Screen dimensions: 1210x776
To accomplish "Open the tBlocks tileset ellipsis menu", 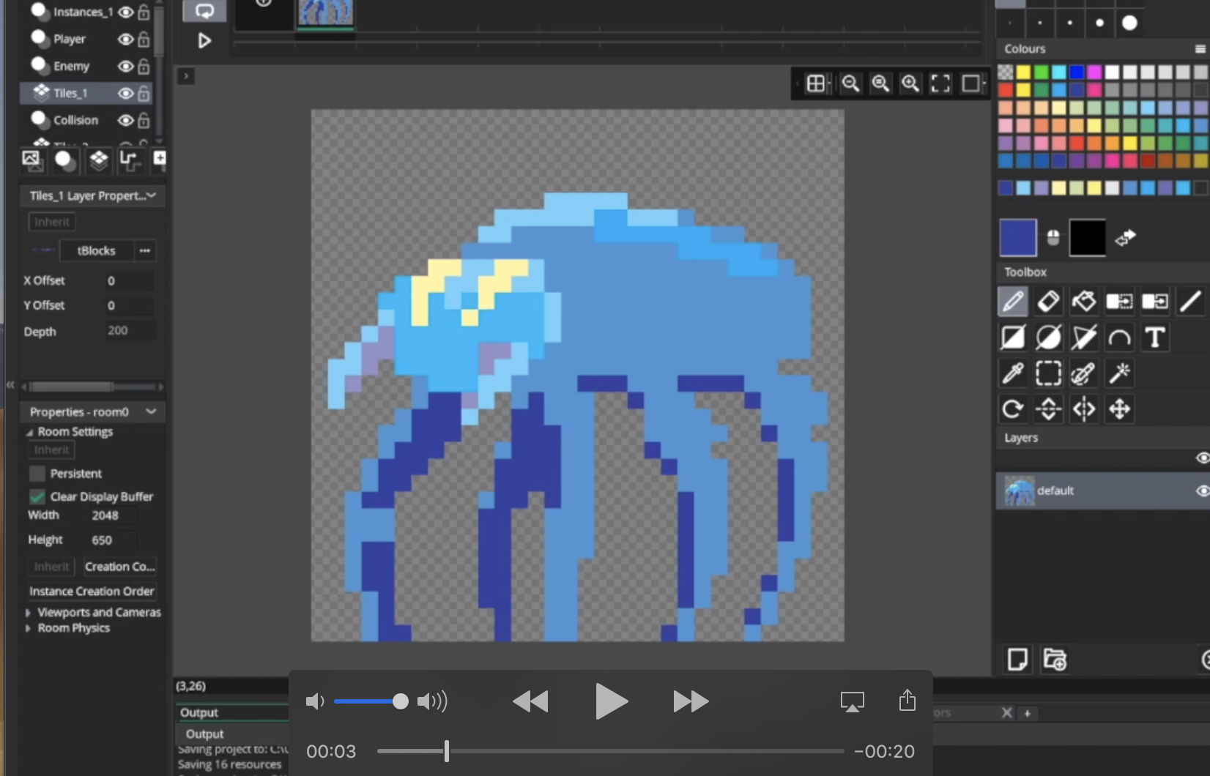I will click(x=145, y=250).
